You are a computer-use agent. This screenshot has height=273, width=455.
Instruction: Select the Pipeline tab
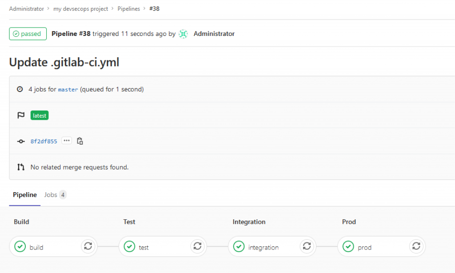click(25, 195)
